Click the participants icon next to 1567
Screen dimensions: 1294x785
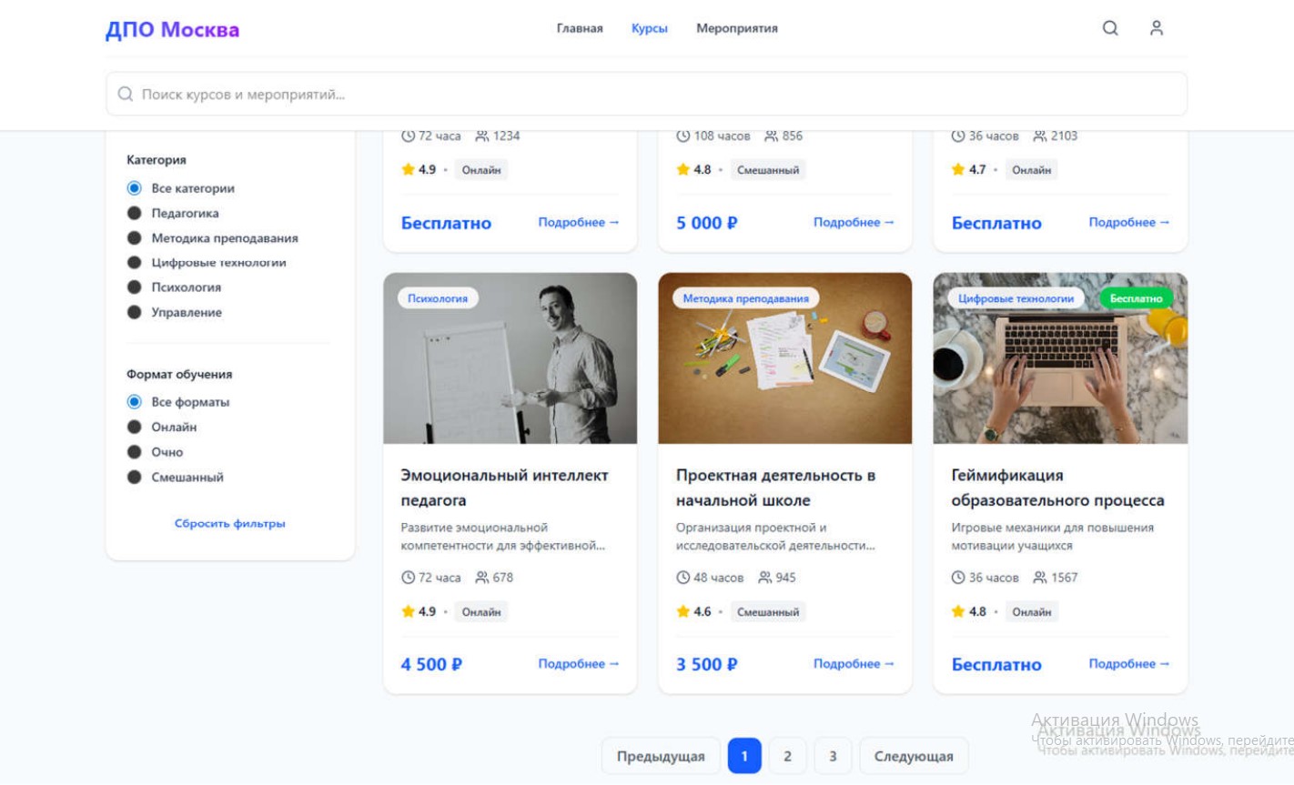[1040, 578]
